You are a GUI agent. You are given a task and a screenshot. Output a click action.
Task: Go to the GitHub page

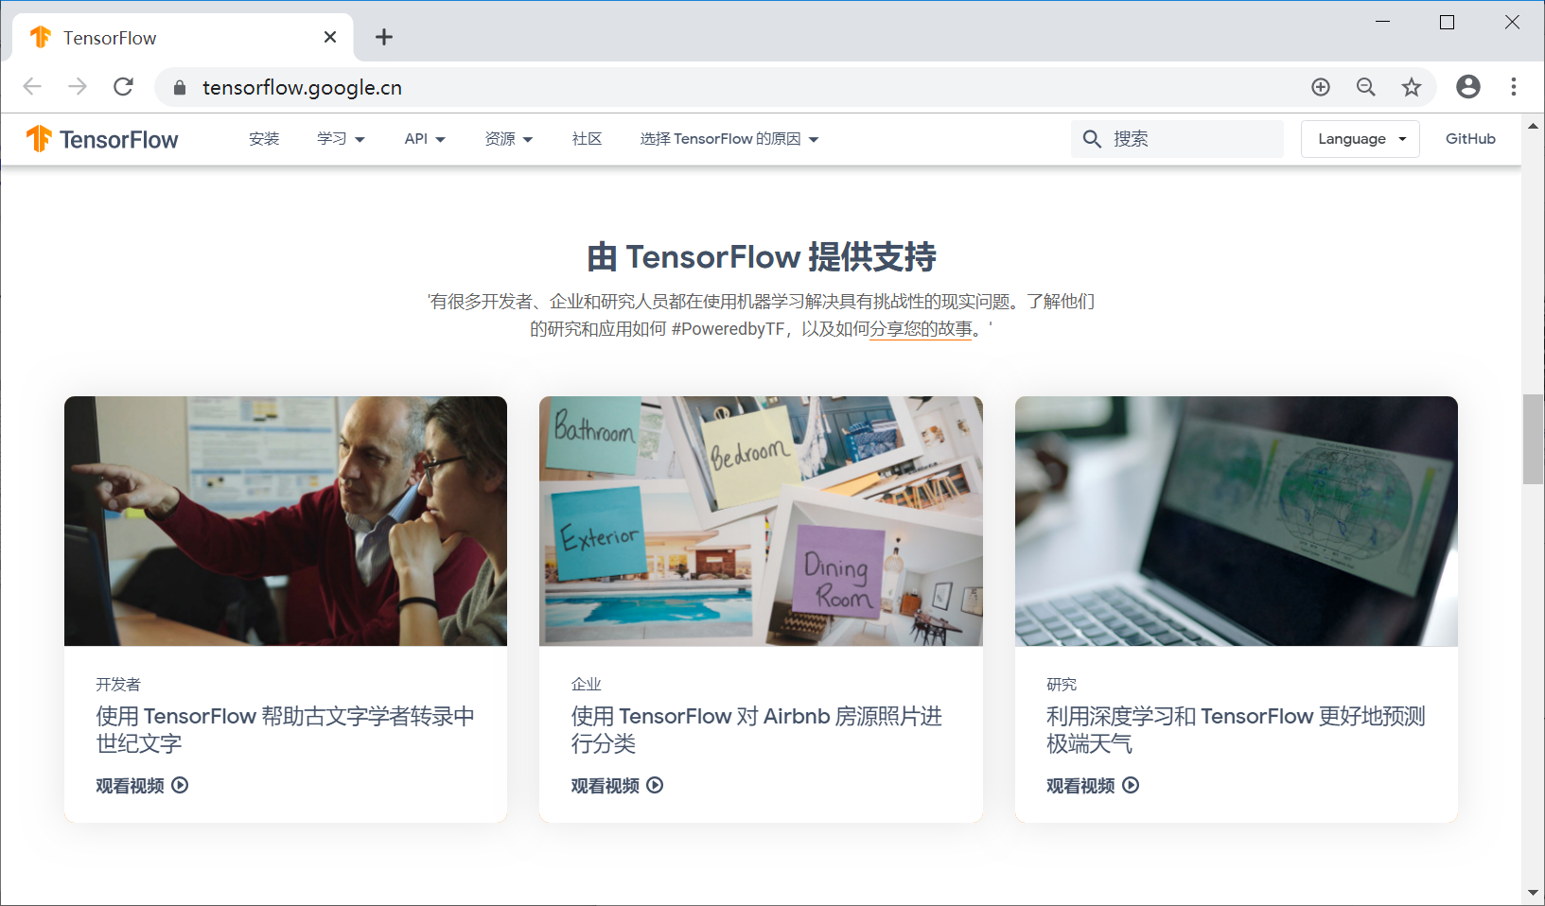tap(1469, 139)
